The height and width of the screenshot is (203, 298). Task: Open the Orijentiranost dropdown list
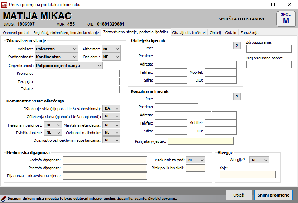69,65
